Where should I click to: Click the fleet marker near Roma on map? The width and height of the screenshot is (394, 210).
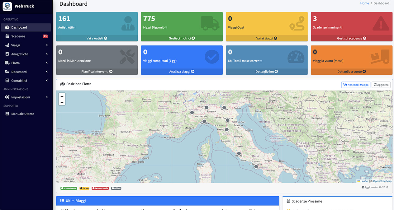tap(239, 153)
